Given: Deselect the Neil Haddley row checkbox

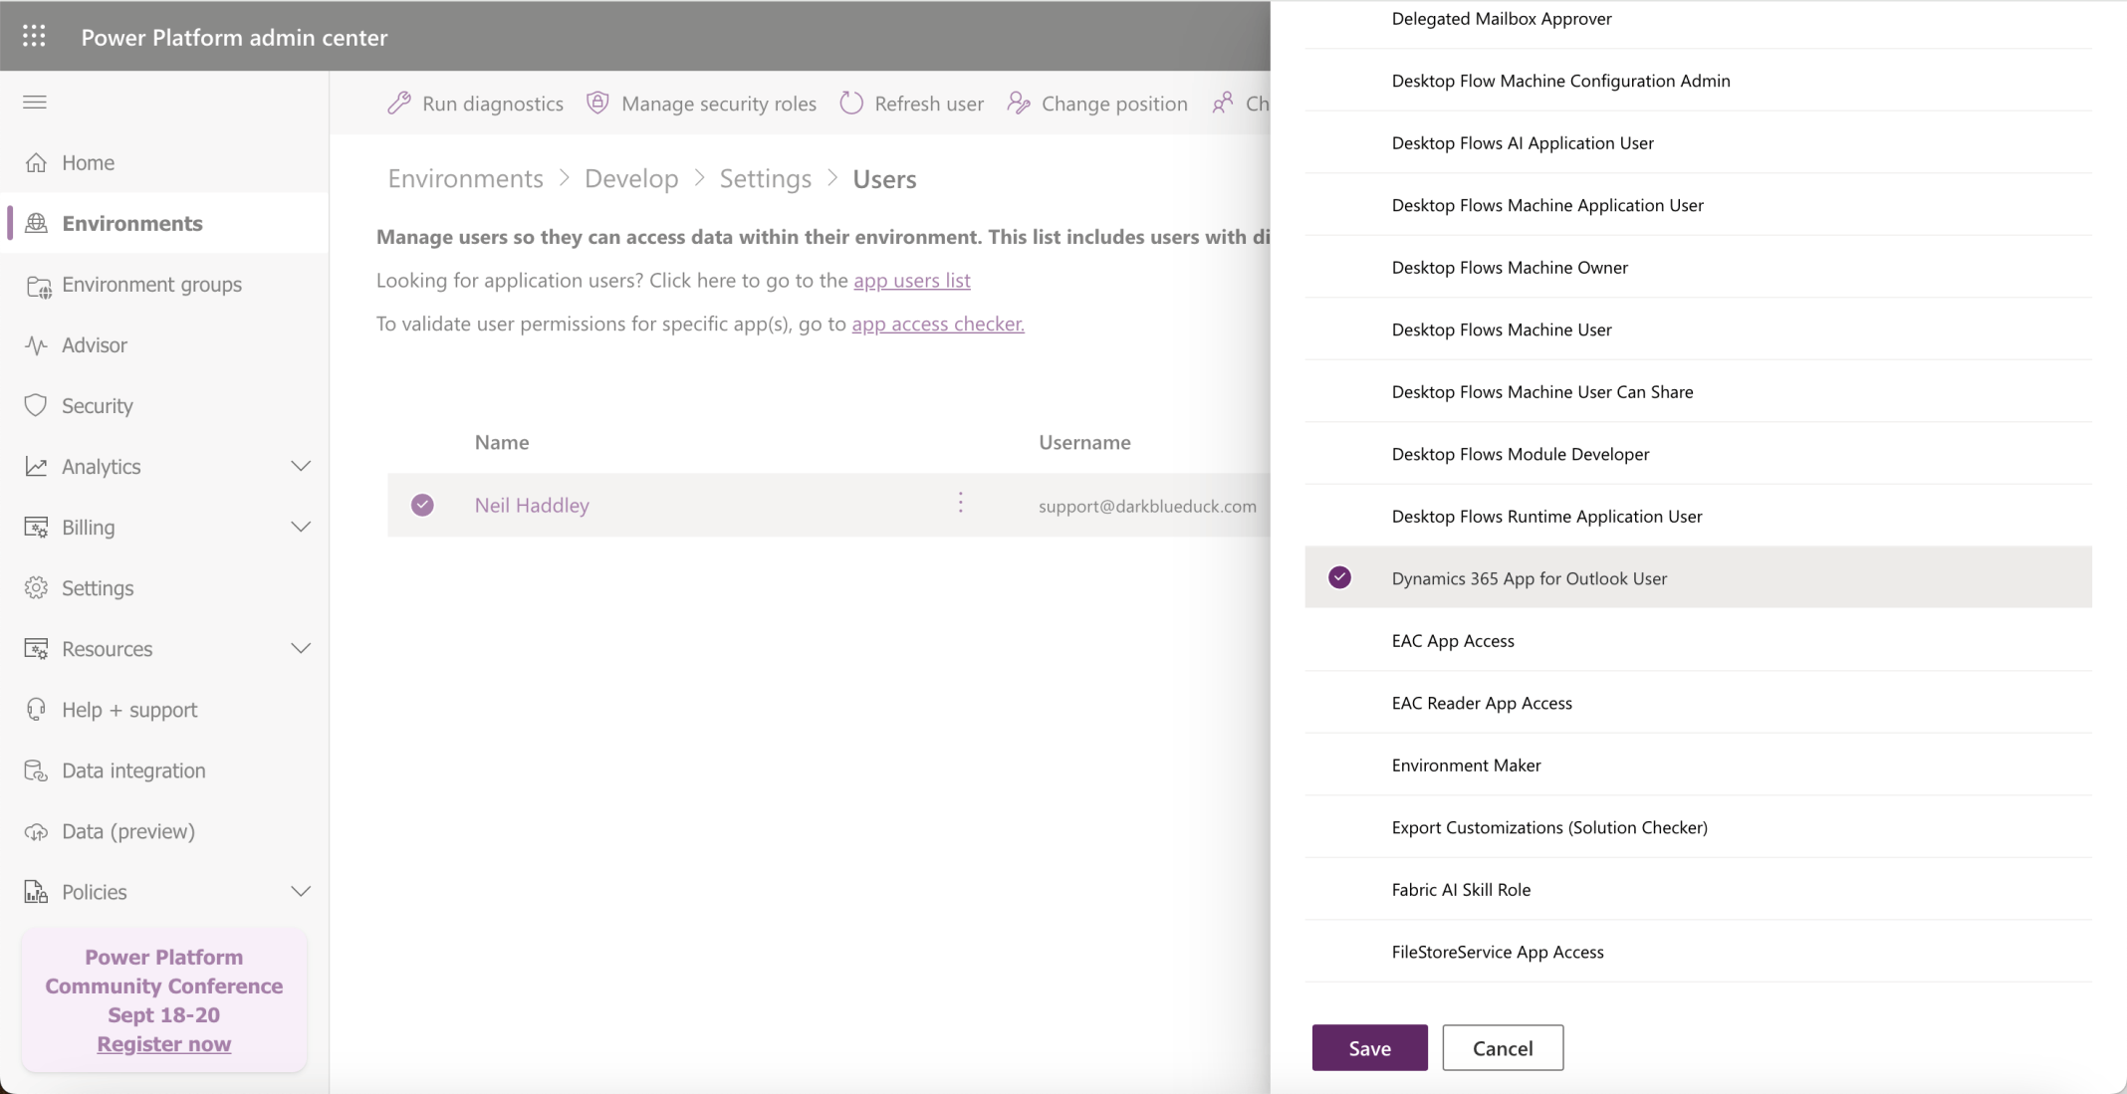Looking at the screenshot, I should click(x=422, y=505).
